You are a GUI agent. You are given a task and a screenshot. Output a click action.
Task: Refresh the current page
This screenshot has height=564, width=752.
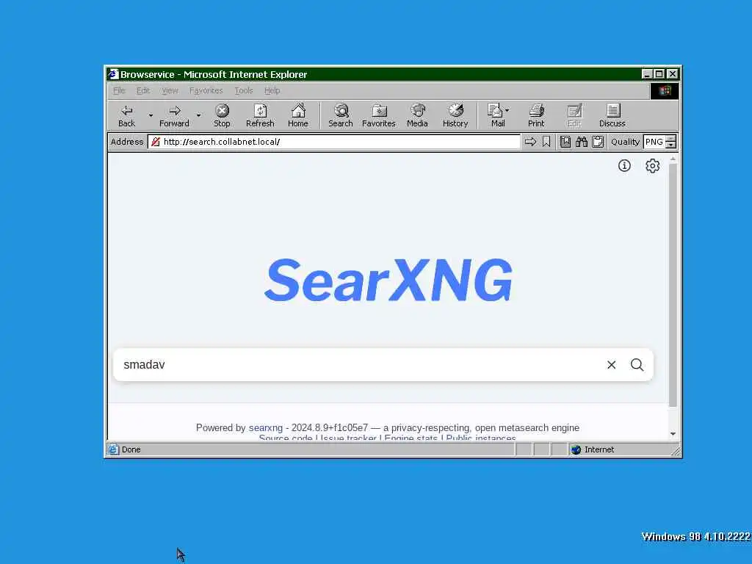point(260,116)
